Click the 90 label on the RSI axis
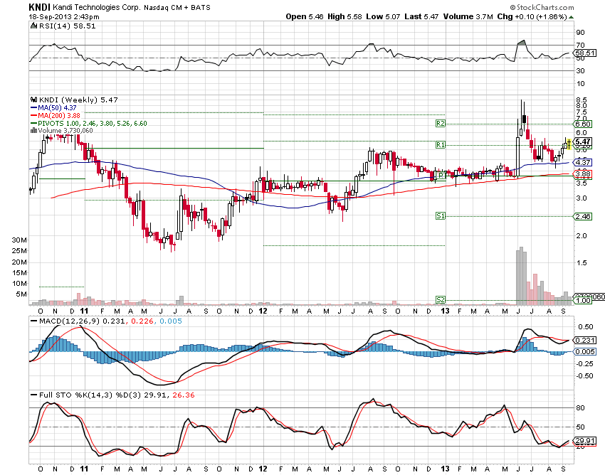Screen dimensions: 605x475 pos(580,33)
